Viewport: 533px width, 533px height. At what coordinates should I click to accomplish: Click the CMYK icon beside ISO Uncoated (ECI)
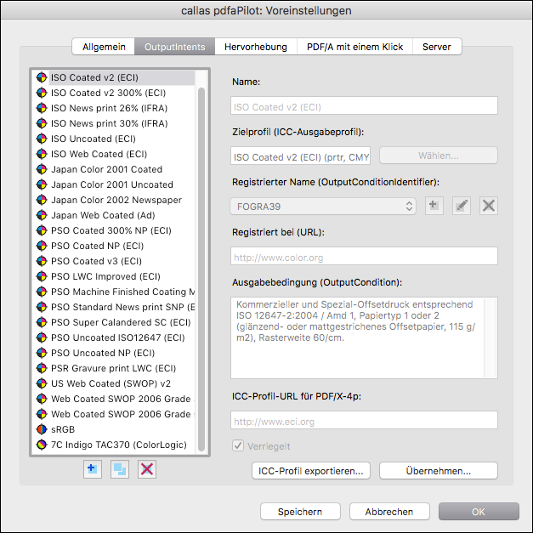[x=42, y=139]
